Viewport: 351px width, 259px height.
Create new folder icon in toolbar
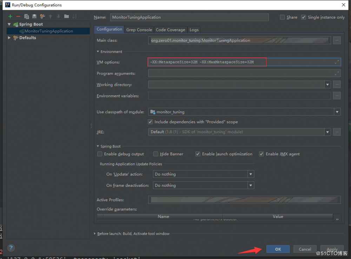coord(66,16)
